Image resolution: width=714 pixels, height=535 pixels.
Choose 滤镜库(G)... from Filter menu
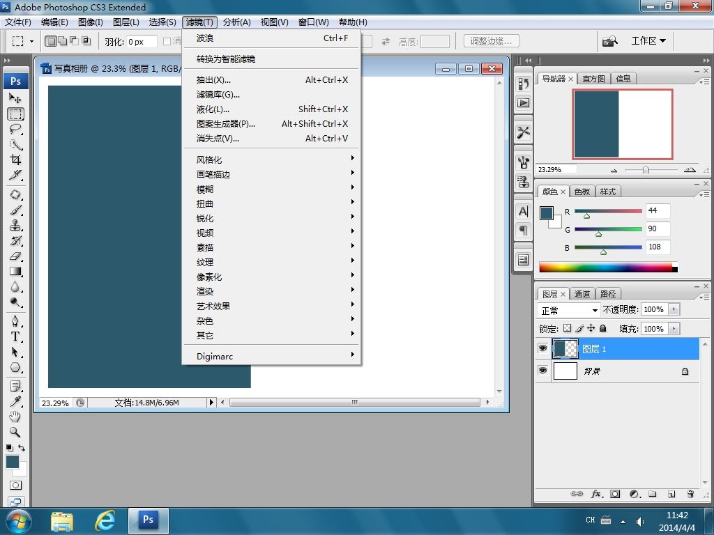271,95
